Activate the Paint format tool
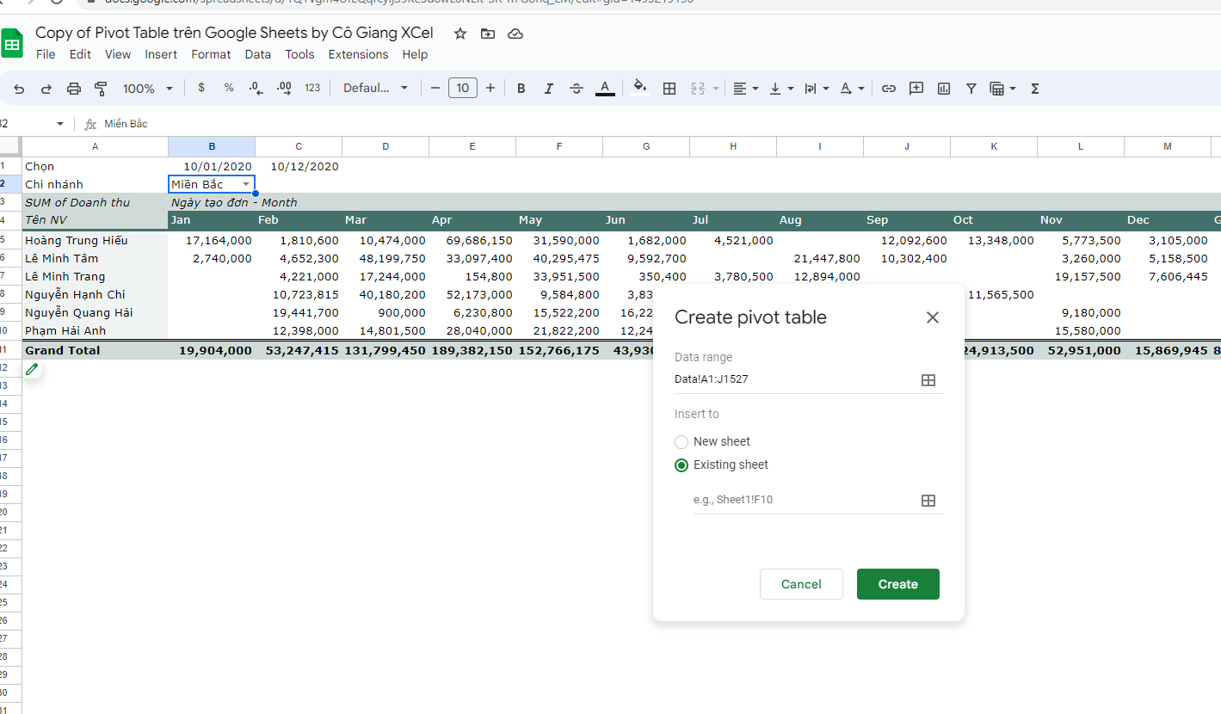Screen dimensions: 1221x714 pyautogui.click(x=101, y=89)
